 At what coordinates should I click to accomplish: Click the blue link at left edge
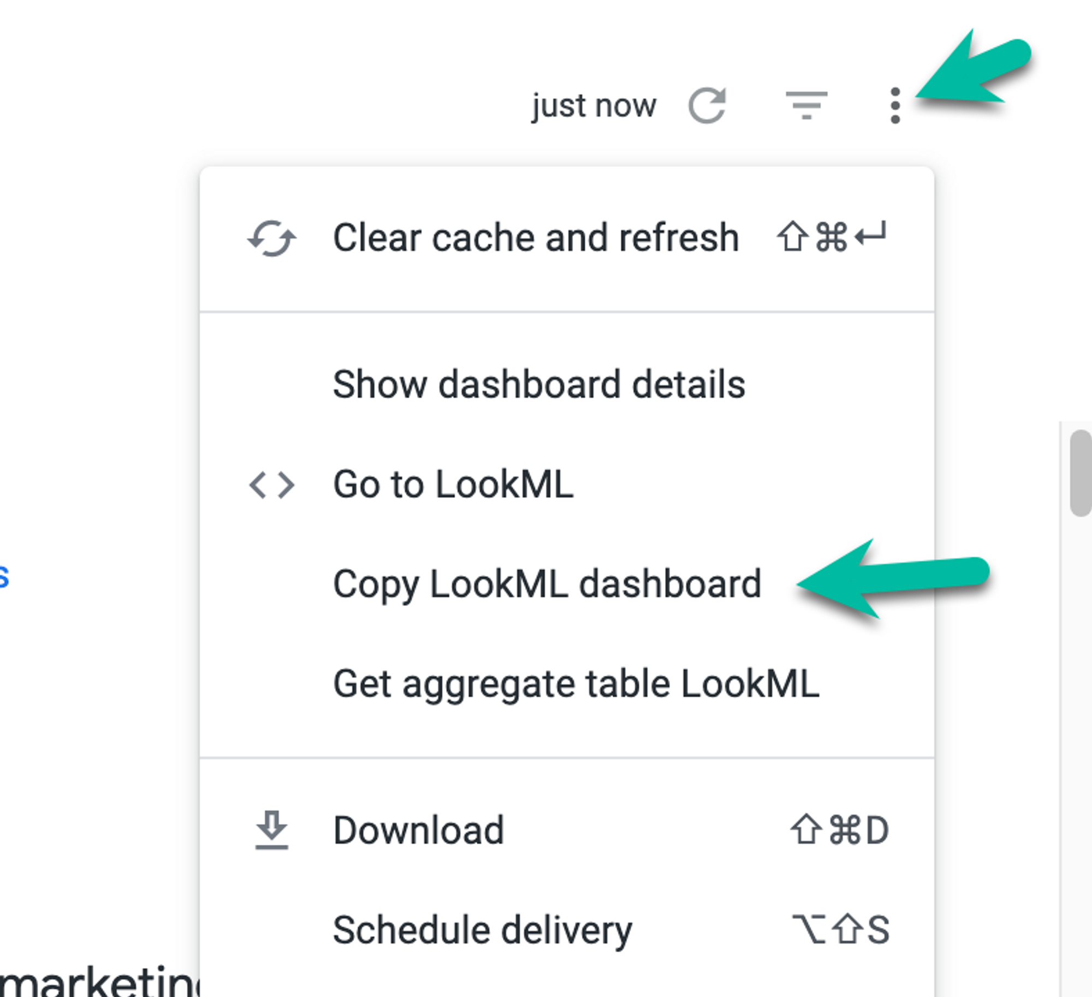(4, 577)
